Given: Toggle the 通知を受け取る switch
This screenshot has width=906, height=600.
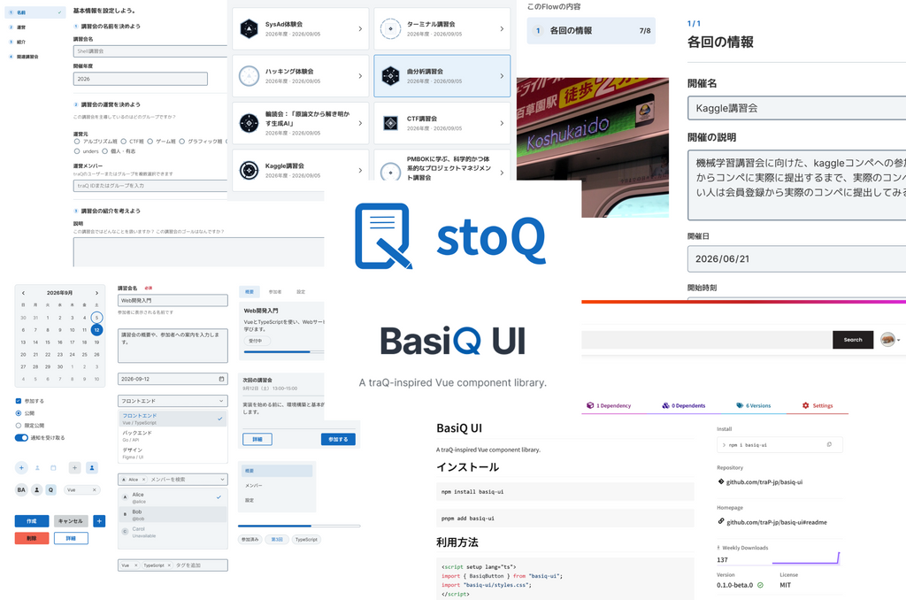Looking at the screenshot, I should (21, 437).
